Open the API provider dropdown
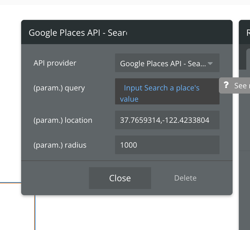Screen dimensions: 250x230 click(x=163, y=63)
